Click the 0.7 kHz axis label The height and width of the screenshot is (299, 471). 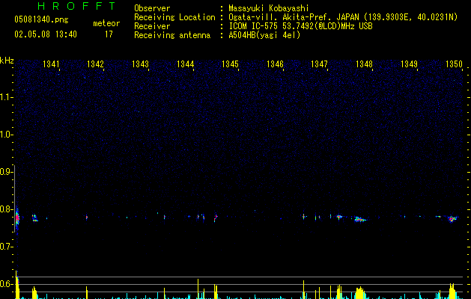click(6, 247)
